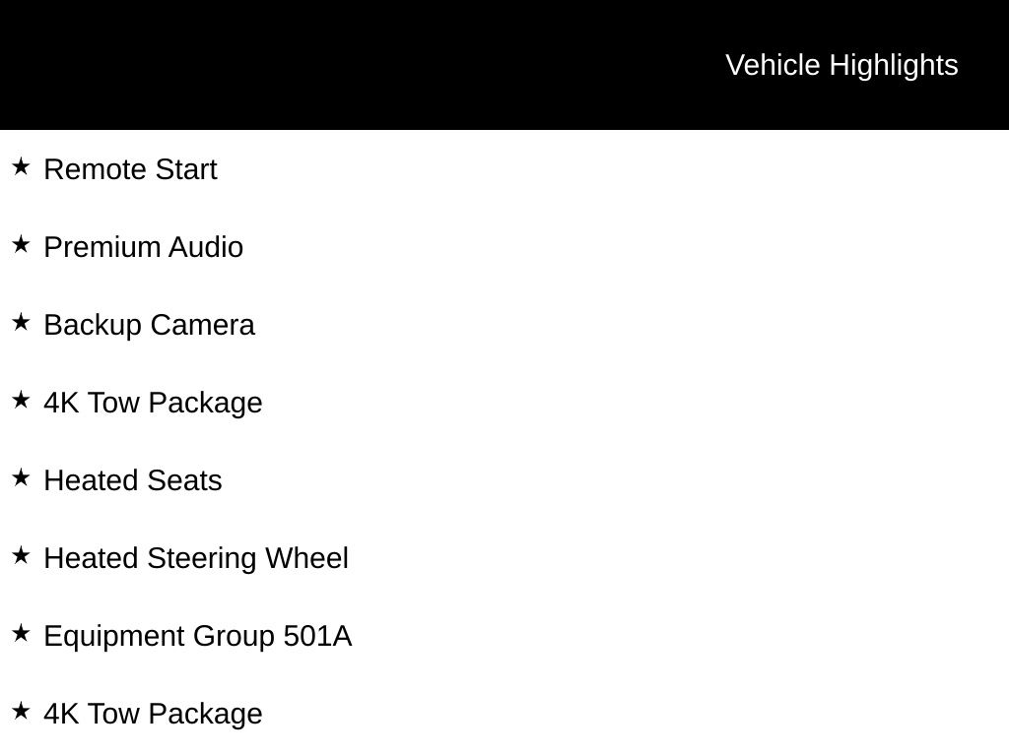Click the star icon beside Remote Start

[21, 166]
